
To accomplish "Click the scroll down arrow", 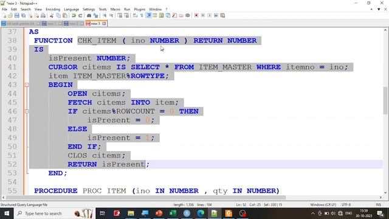I will coord(385,192).
